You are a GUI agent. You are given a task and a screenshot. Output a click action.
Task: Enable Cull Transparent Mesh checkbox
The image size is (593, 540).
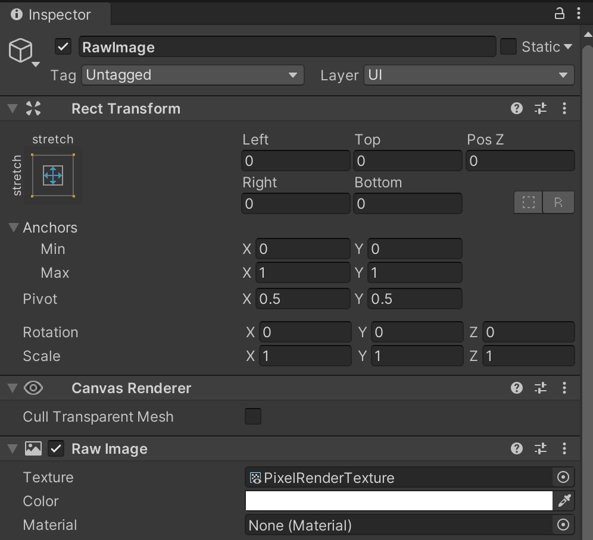click(253, 416)
